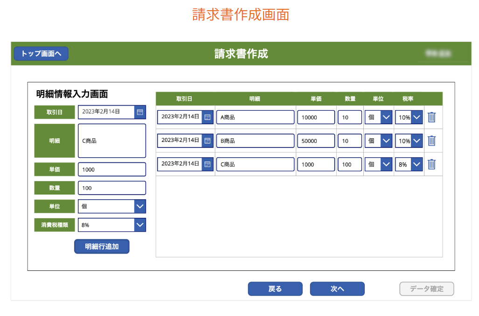Expand the 単位 dropdown in left form
Viewport: 479px width, 316px height.
(140, 206)
